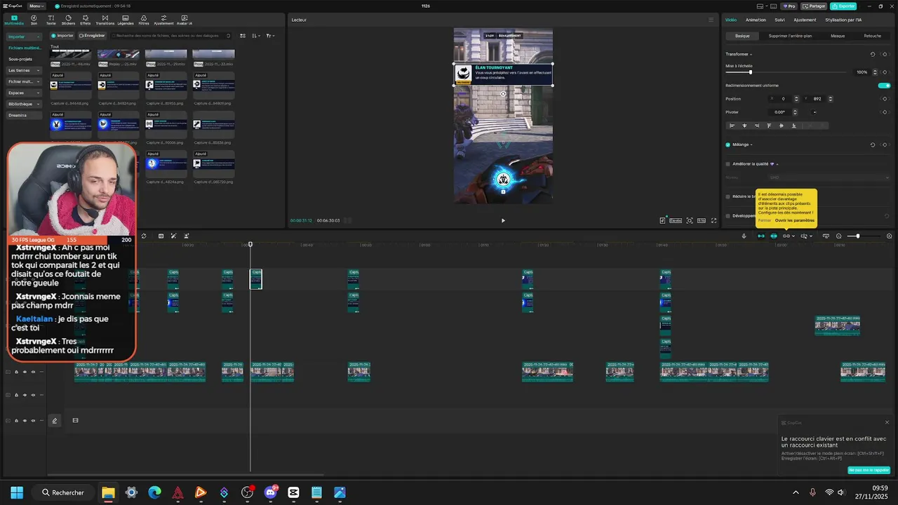Click the player focus frame icon
This screenshot has height=505, width=898.
690,220
